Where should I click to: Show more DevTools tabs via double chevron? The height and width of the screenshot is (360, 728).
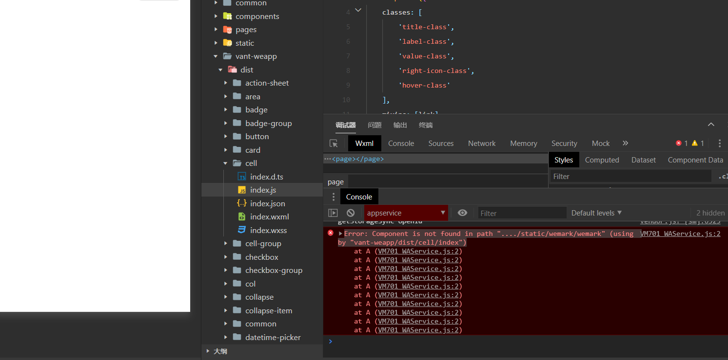click(x=625, y=144)
